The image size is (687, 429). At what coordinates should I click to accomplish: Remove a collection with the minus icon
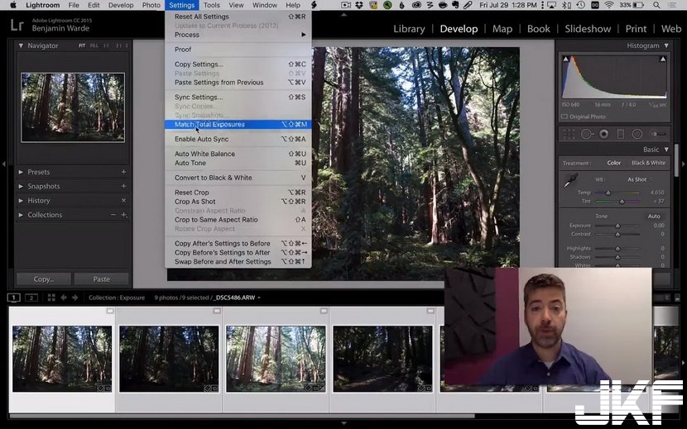tap(113, 215)
